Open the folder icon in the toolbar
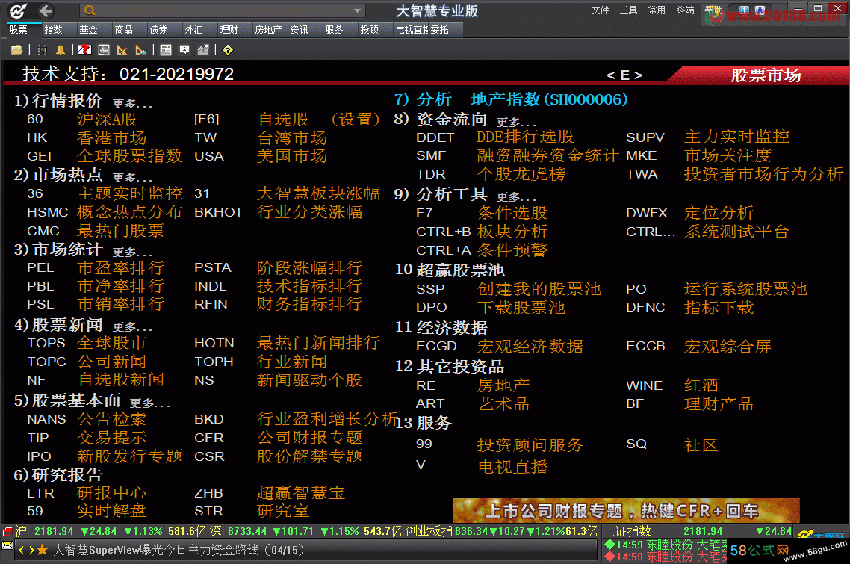Image resolution: width=850 pixels, height=564 pixels. 16,51
